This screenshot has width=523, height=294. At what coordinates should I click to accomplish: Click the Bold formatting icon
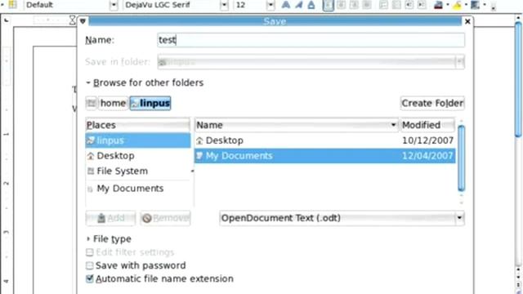point(285,5)
